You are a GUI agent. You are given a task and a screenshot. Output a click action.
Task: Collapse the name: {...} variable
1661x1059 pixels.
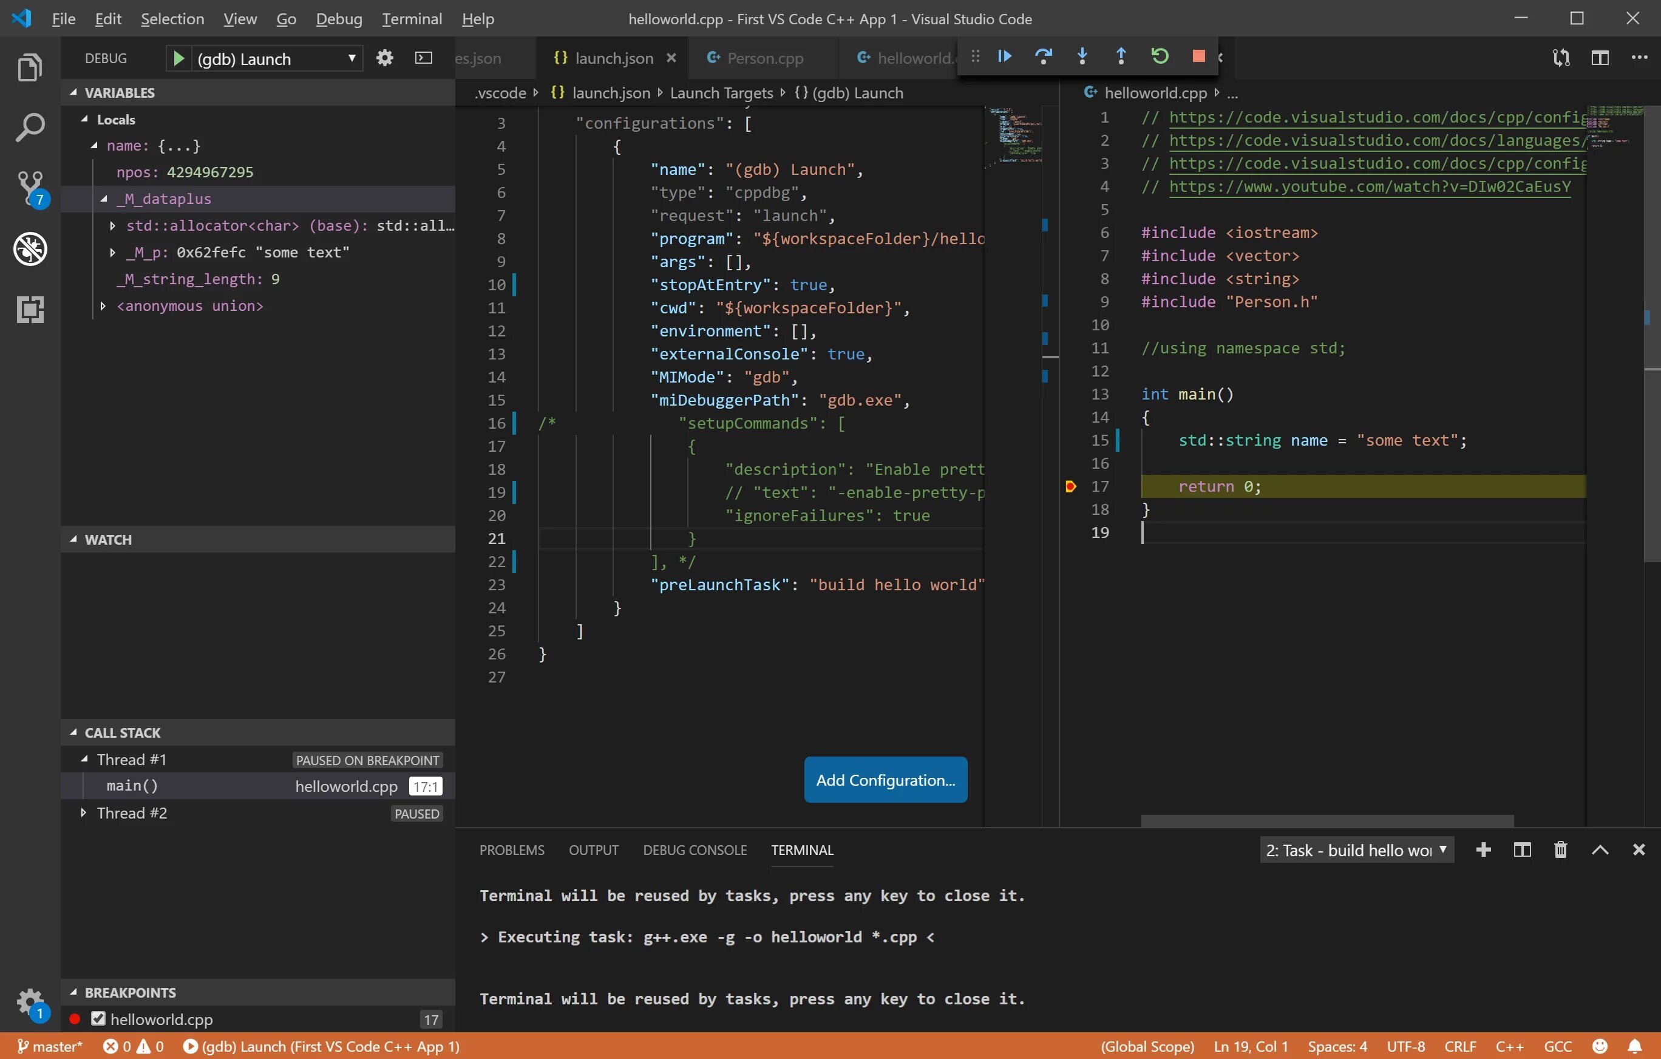pyautogui.click(x=94, y=146)
